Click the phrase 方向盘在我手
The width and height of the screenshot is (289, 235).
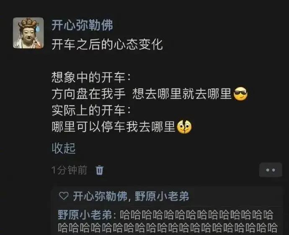tap(89, 94)
